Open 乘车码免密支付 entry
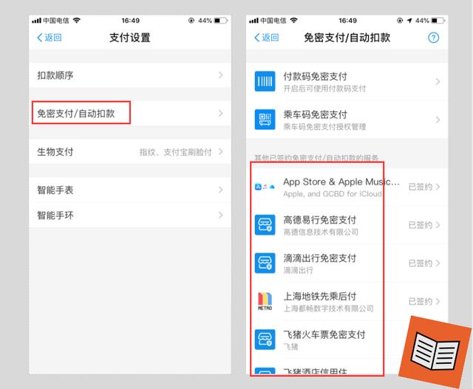This screenshot has width=473, height=389. coord(347,120)
